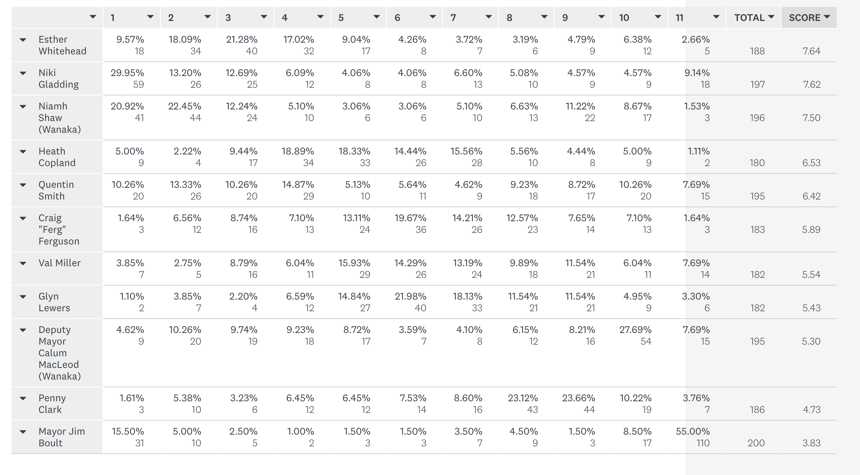Image resolution: width=860 pixels, height=475 pixels.
Task: Expand the Glyn Lewers row arrow
Action: 23,296
